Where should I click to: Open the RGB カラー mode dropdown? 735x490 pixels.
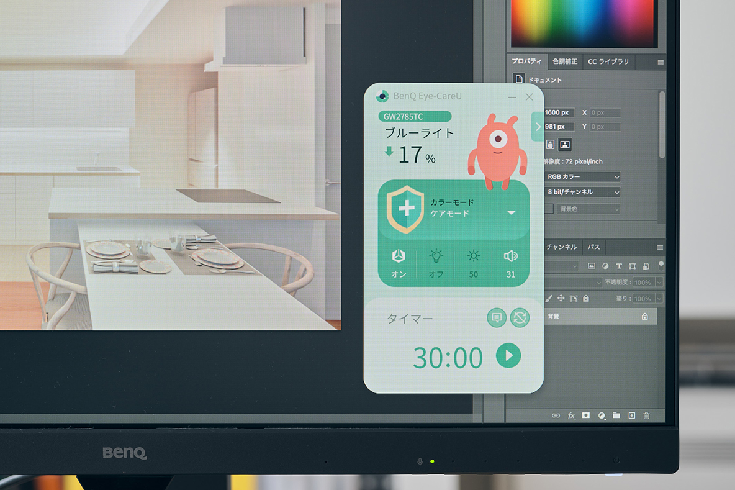tap(583, 177)
